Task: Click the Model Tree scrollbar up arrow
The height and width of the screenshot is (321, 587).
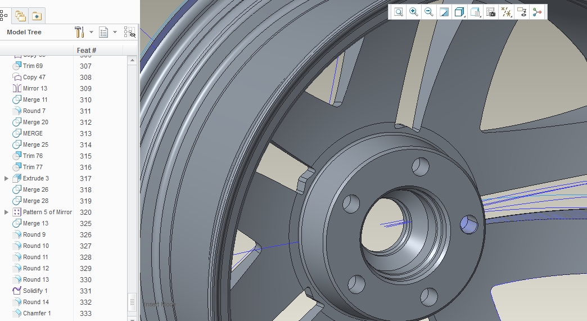Action: point(132,60)
